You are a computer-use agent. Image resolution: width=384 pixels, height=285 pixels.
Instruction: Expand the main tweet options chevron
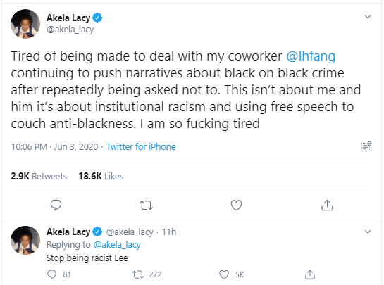click(368, 17)
